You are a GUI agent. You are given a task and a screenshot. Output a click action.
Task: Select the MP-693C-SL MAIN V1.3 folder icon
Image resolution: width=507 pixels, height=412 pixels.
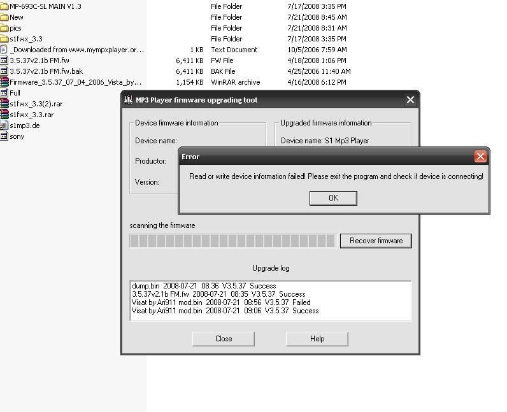pyautogui.click(x=4, y=6)
